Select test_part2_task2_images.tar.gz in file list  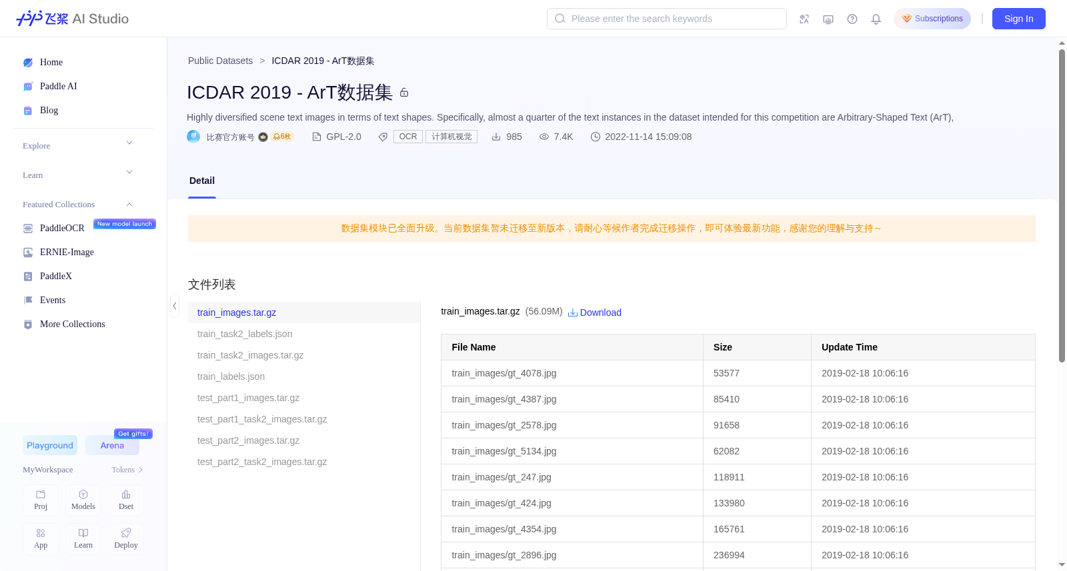304,462
